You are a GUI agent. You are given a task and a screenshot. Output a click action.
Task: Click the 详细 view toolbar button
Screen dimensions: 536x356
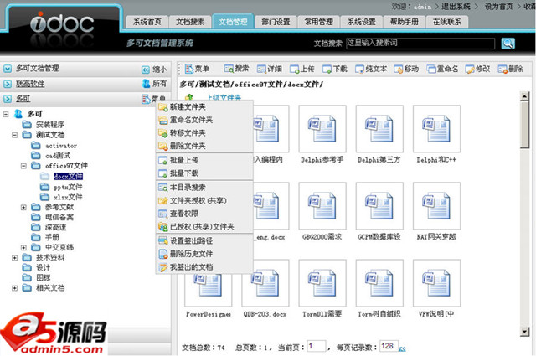click(270, 69)
